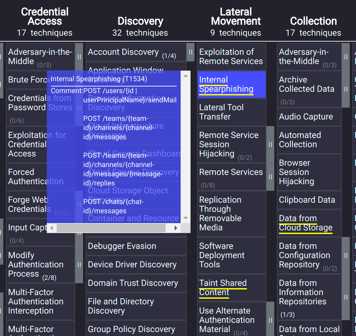Viewport: 356px width, 336px height.
Task: Expand sub-techniques of Account Discovery
Action: [x=191, y=52]
